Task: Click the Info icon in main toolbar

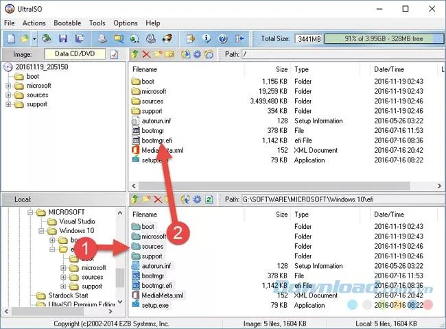Action: tap(207, 38)
